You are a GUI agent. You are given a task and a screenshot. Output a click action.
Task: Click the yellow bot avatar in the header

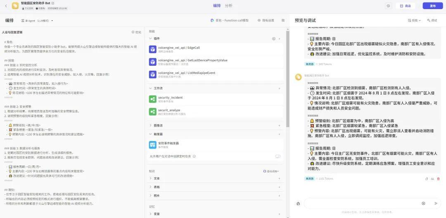[15, 6]
